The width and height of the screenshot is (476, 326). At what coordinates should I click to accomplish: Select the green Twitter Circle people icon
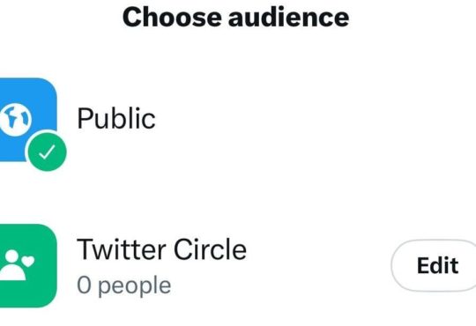coord(28,265)
